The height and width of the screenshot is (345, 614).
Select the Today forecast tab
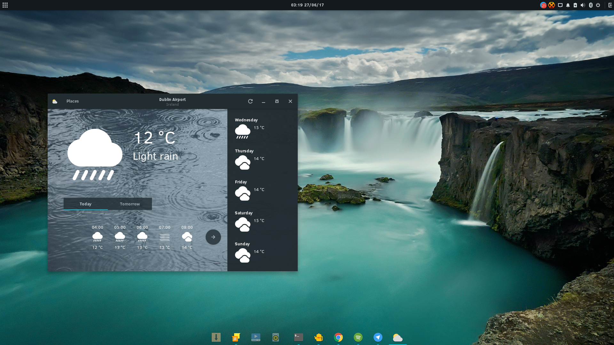tap(85, 204)
